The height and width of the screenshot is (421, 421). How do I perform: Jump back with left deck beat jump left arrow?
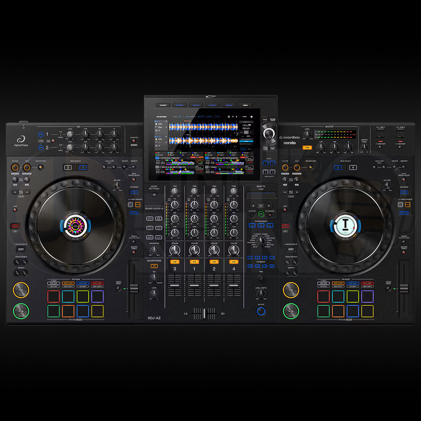15,192
